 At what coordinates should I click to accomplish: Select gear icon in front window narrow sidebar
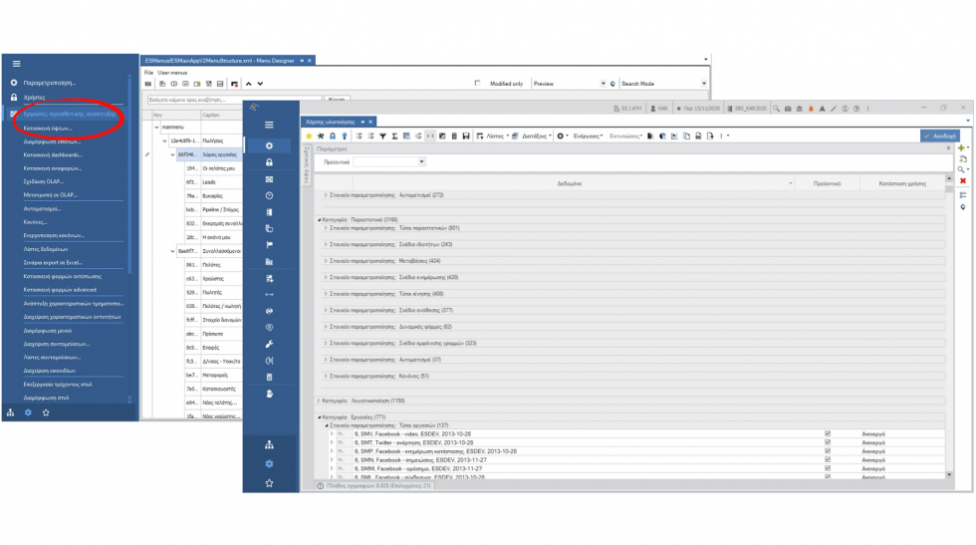[x=269, y=145]
